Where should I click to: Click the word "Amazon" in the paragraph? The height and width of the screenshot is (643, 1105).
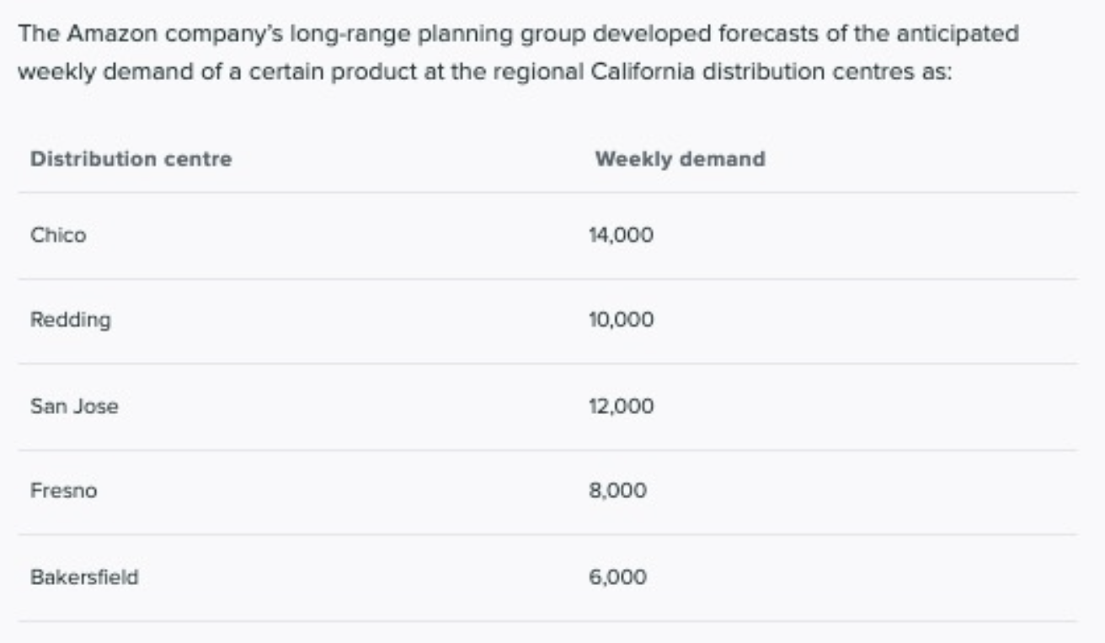click(108, 35)
